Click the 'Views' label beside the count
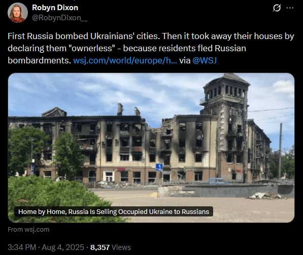303x255 pixels. coord(121,247)
